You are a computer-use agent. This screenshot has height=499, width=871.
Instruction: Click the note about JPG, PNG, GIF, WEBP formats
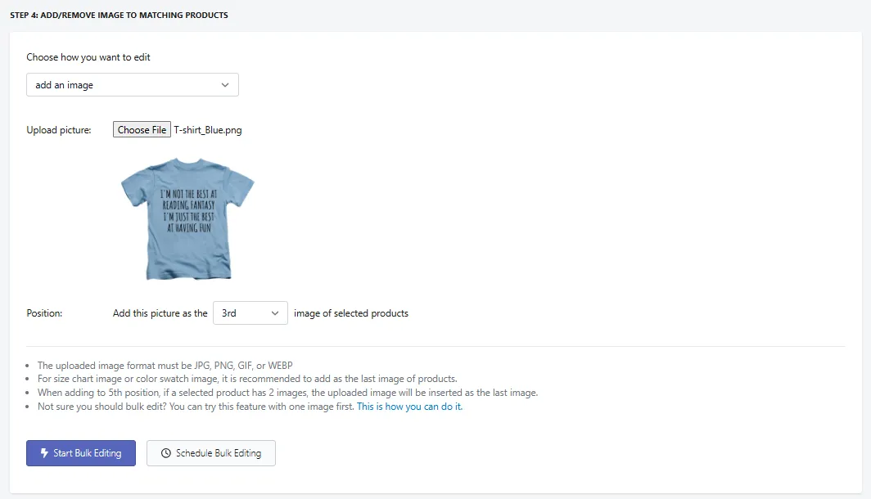pyautogui.click(x=165, y=365)
